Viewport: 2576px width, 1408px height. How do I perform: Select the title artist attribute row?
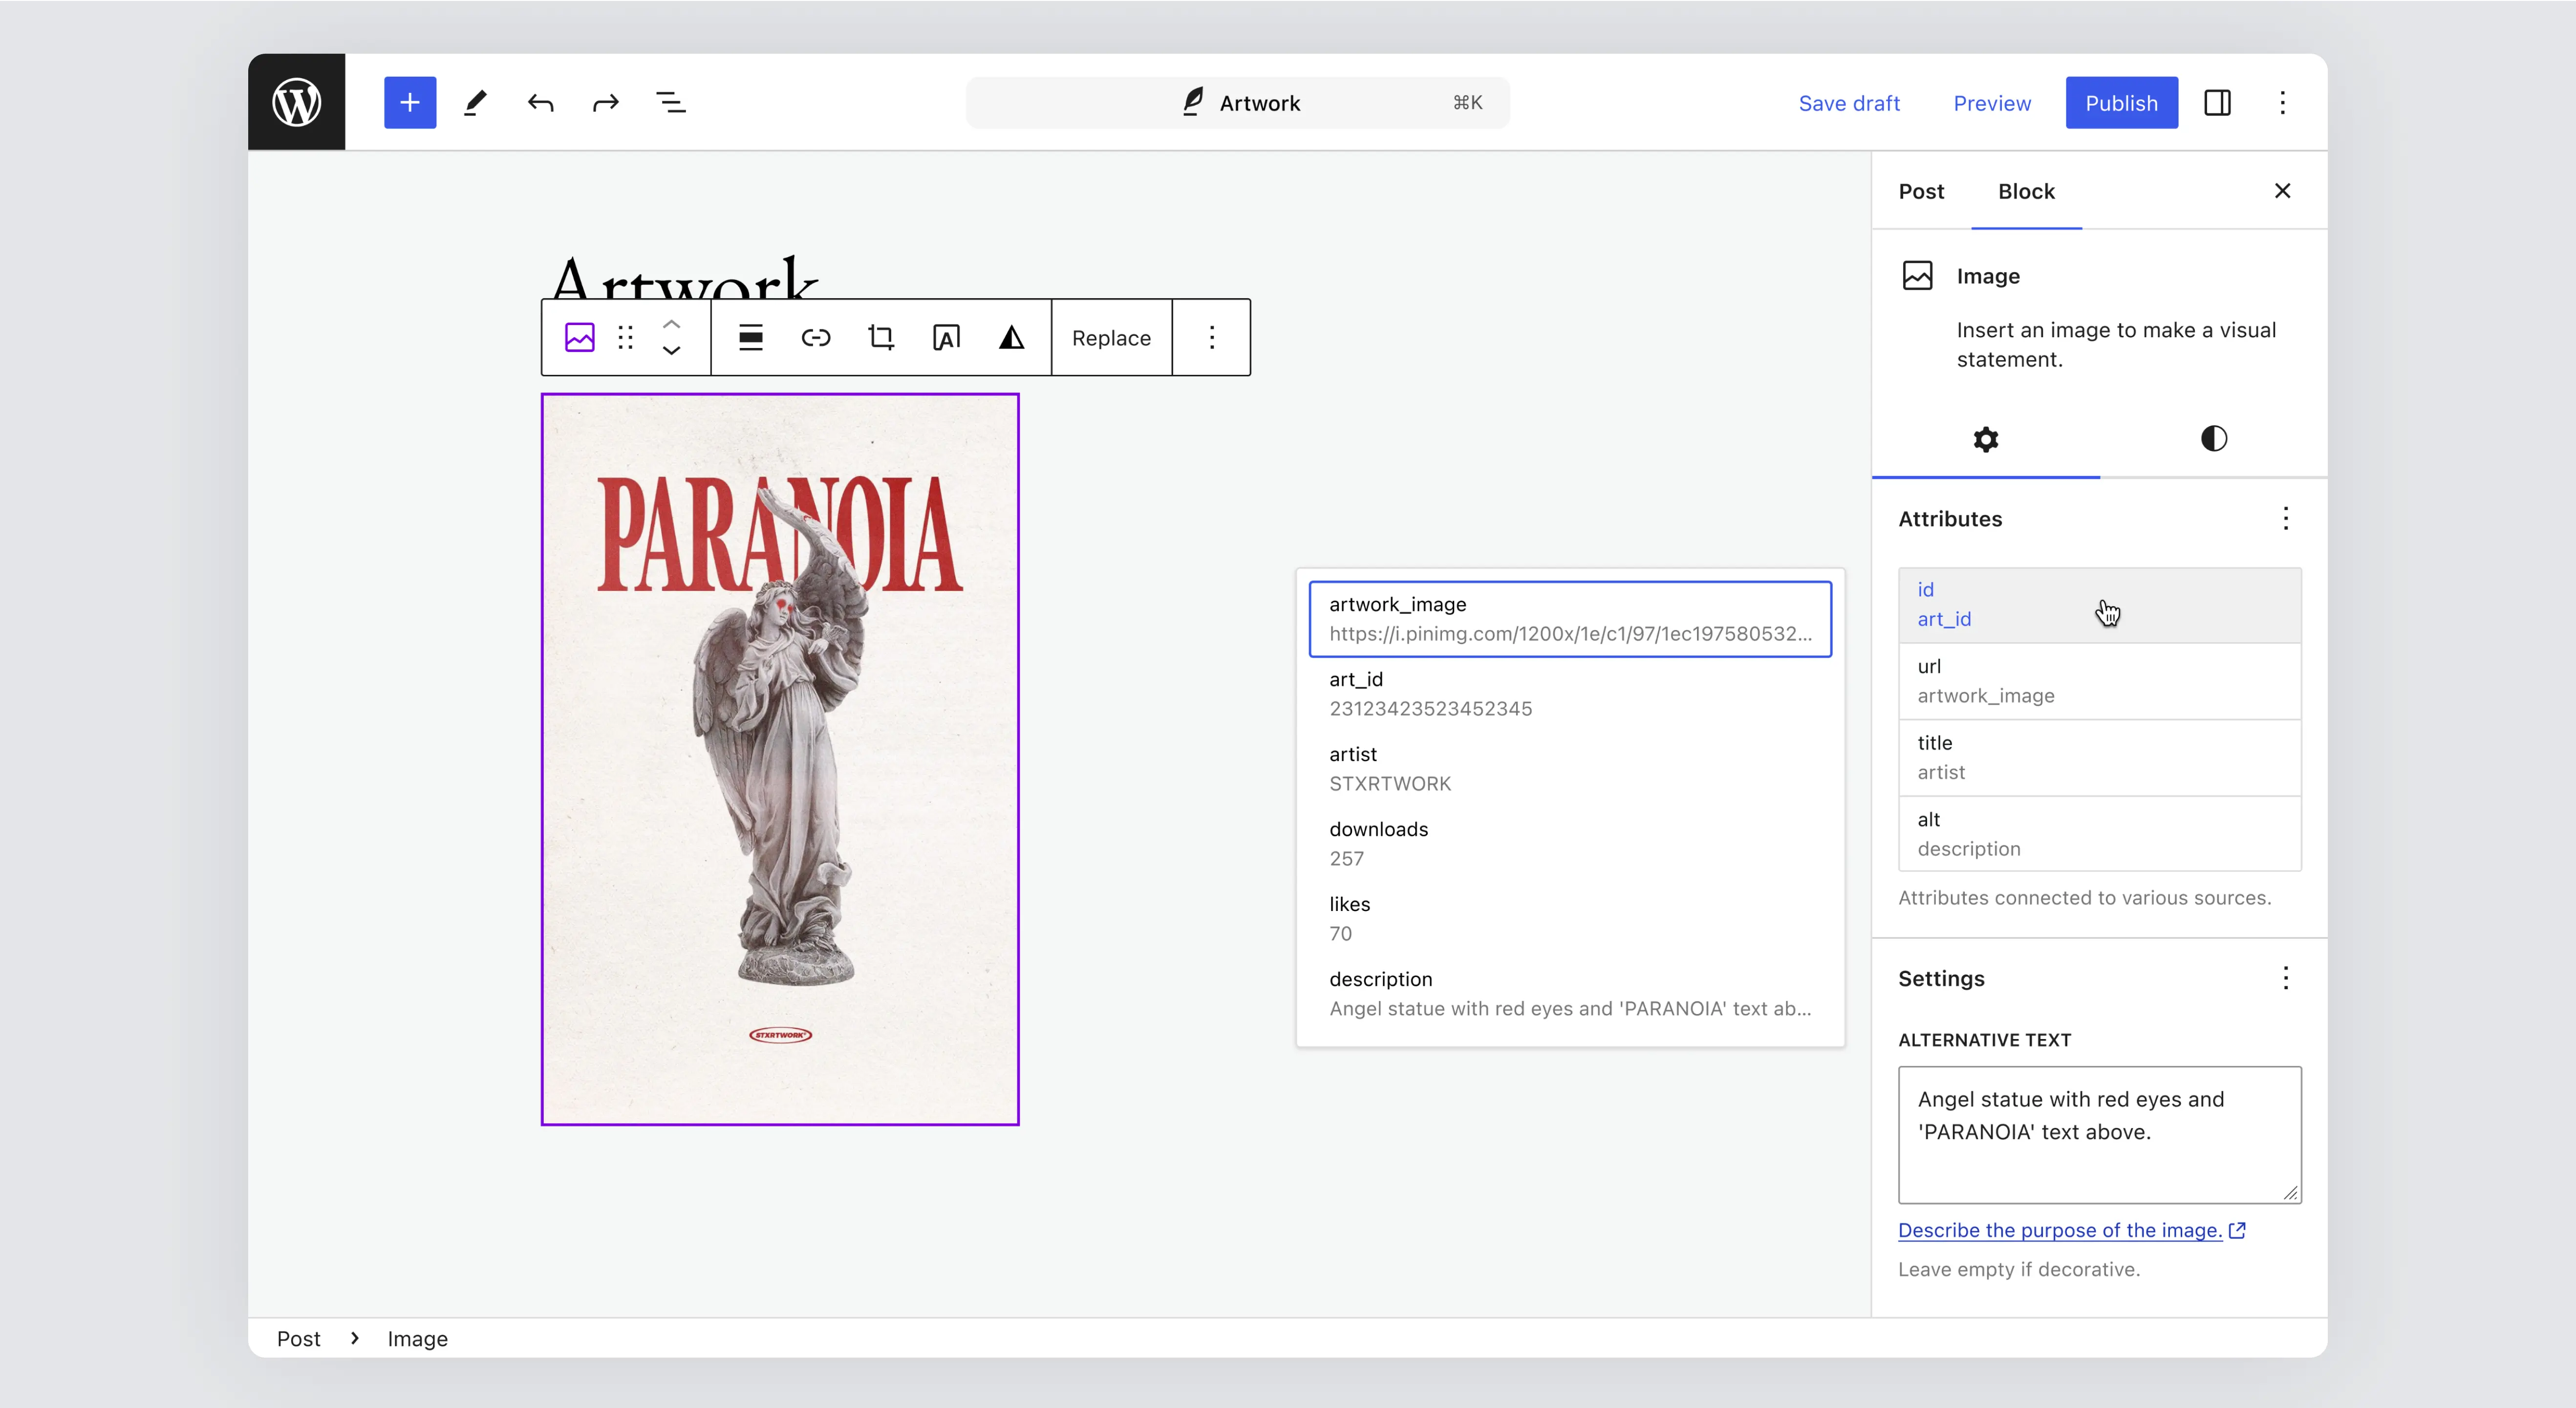(x=2100, y=757)
